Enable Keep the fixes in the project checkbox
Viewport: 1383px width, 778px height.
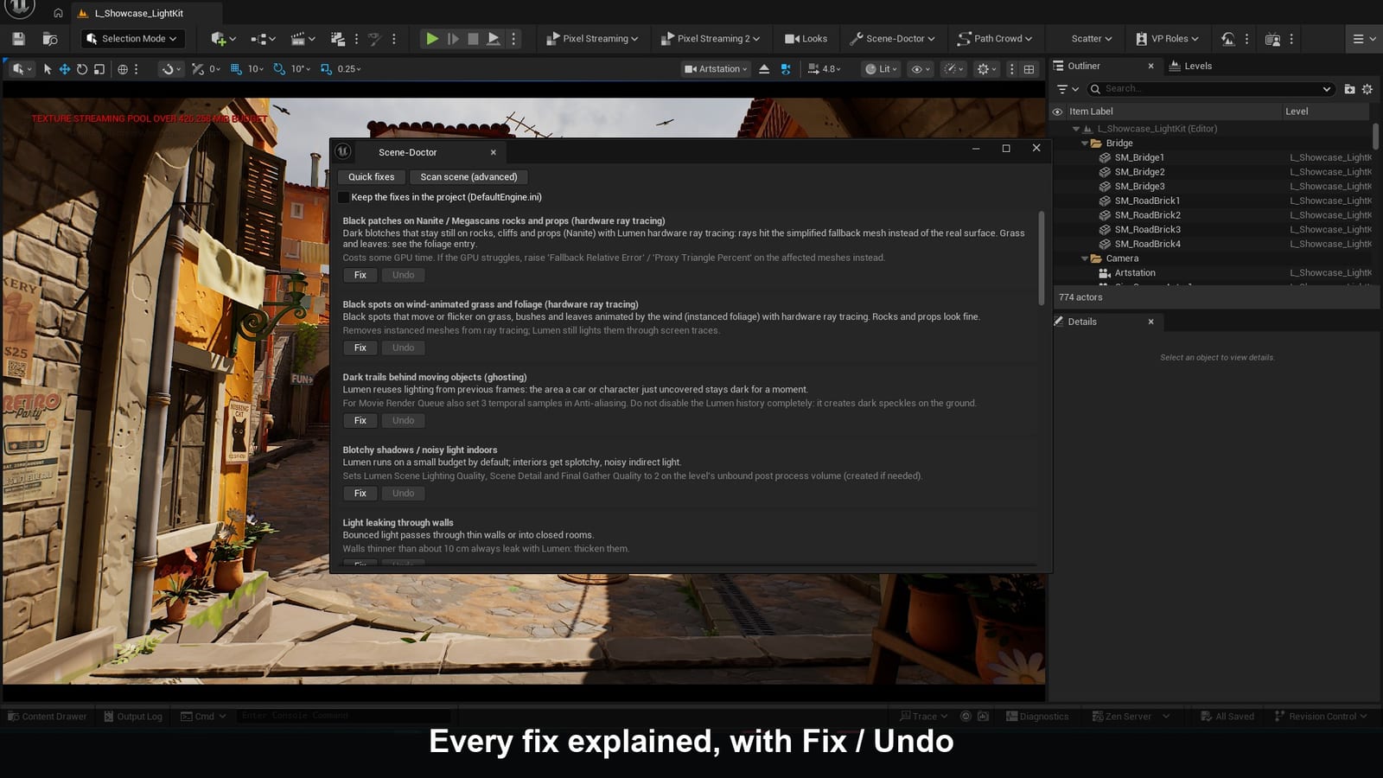click(x=344, y=197)
